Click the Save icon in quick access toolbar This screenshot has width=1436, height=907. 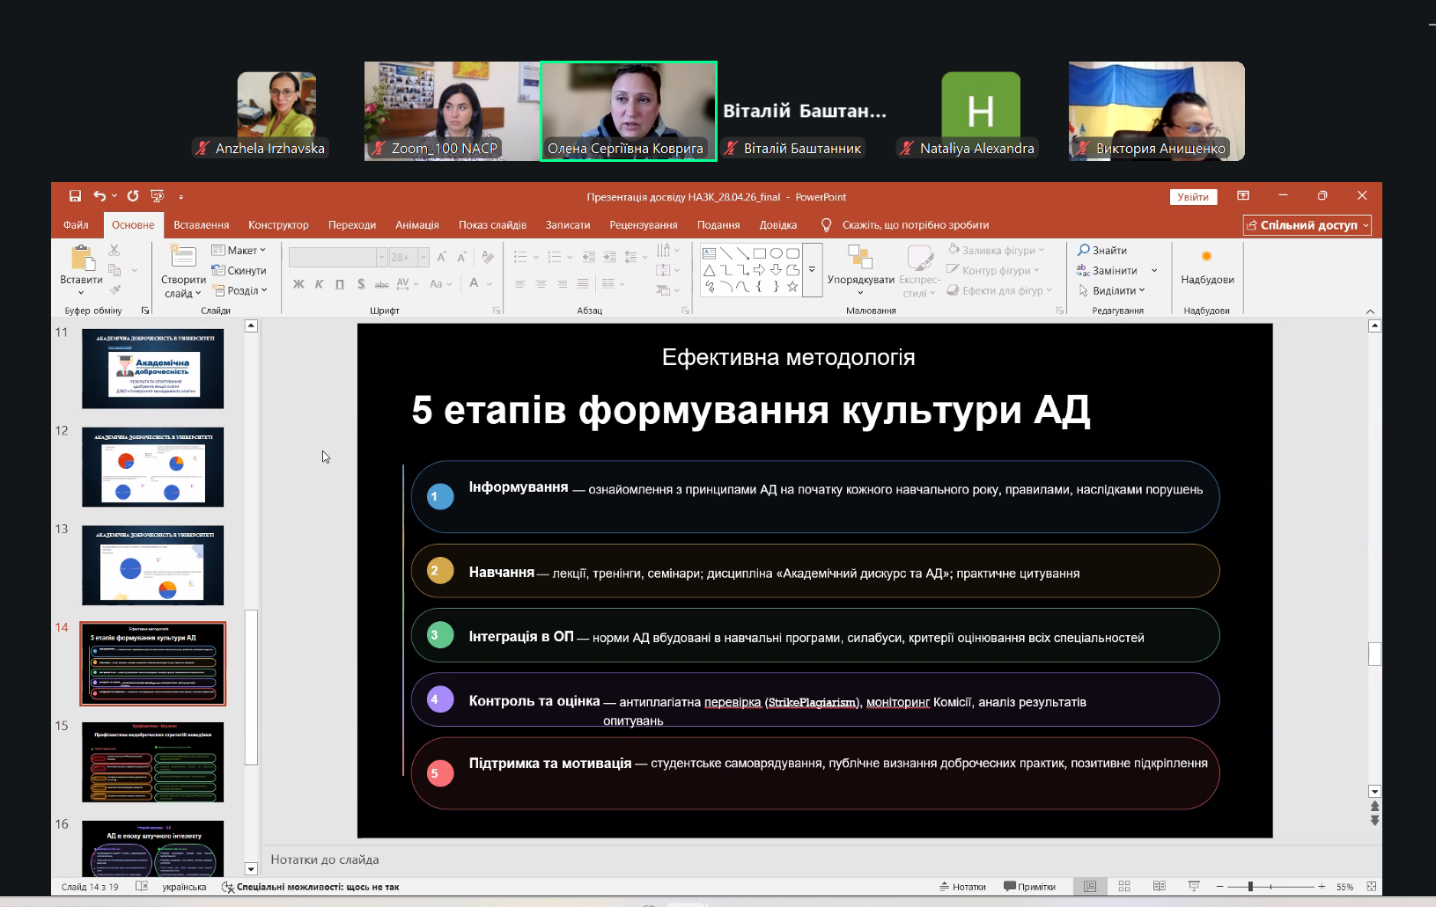tap(75, 196)
